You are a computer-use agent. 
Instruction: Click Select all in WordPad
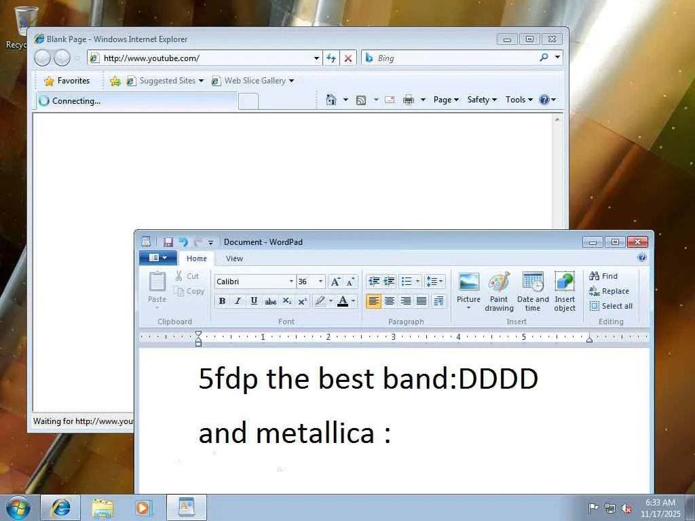(611, 306)
